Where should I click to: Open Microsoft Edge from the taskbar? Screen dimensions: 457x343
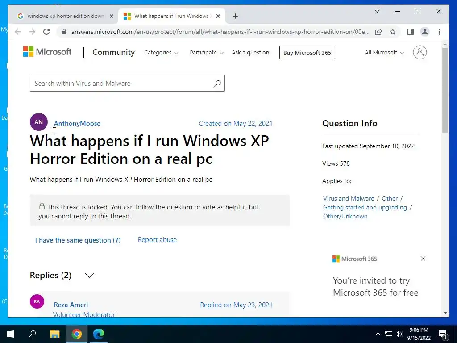[99, 334]
